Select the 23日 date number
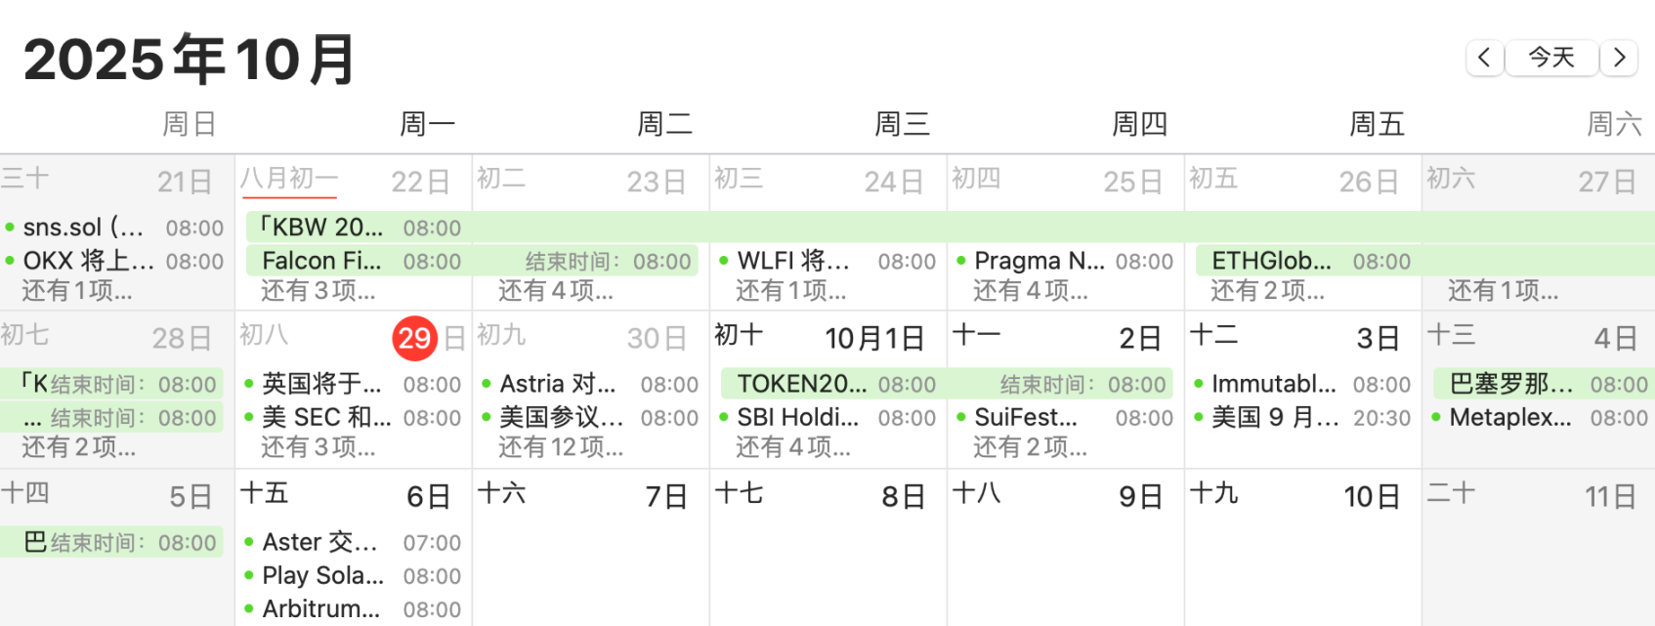This screenshot has width=1655, height=626. point(656,182)
